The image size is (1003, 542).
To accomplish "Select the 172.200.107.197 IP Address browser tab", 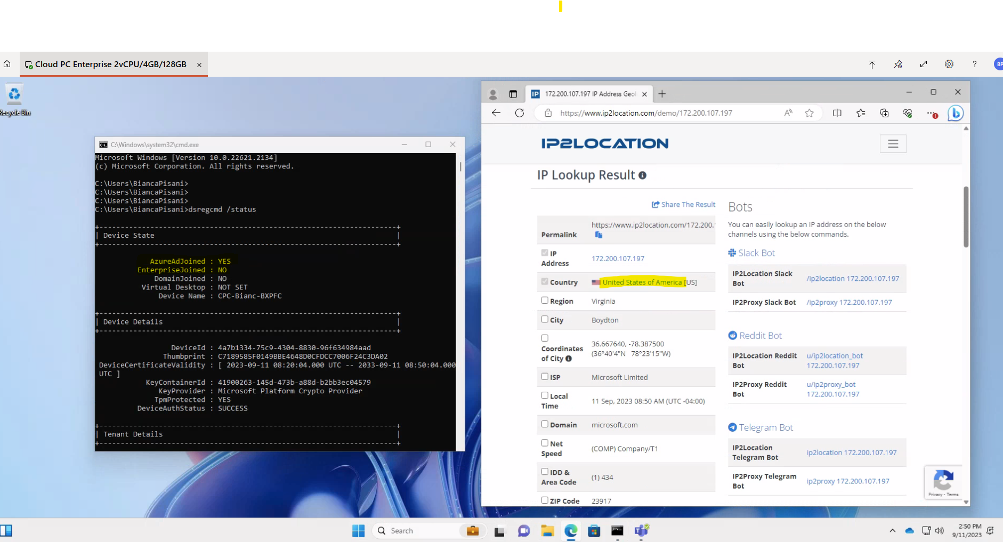I will coord(588,94).
